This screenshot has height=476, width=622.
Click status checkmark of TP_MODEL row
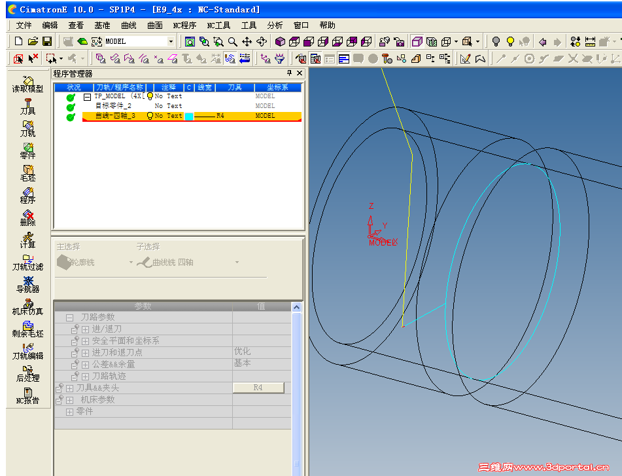pos(71,98)
